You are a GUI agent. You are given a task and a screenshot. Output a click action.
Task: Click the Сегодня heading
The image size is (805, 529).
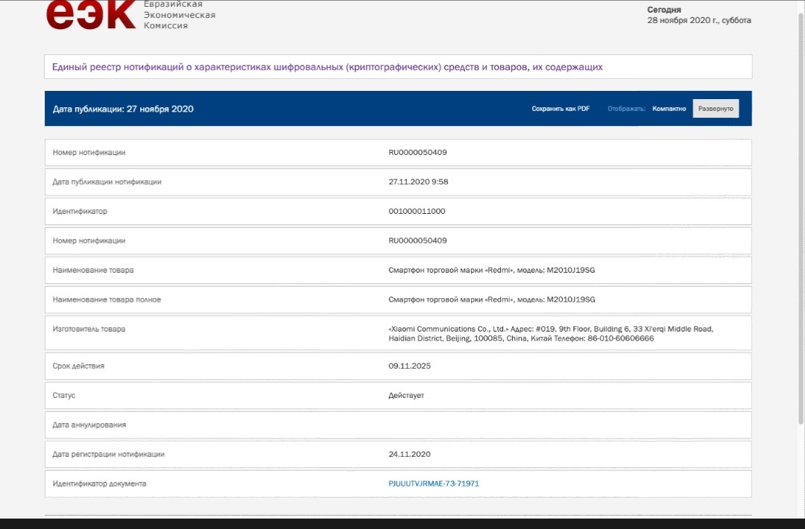pos(664,10)
